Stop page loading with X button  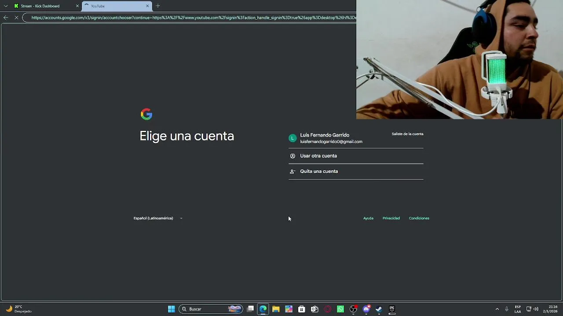click(x=16, y=18)
